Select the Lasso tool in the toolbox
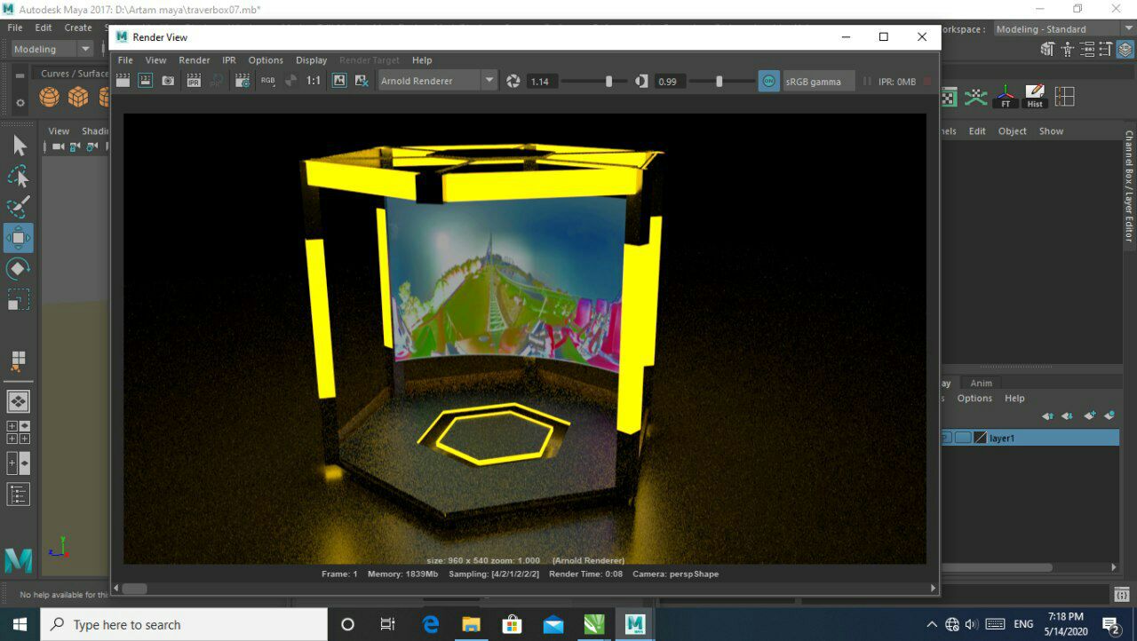Image resolution: width=1137 pixels, height=641 pixels. tap(19, 177)
